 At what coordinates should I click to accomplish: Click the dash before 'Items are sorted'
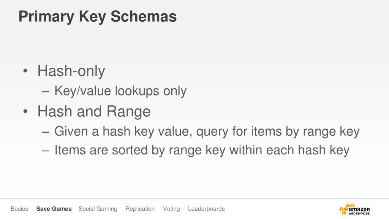46,151
